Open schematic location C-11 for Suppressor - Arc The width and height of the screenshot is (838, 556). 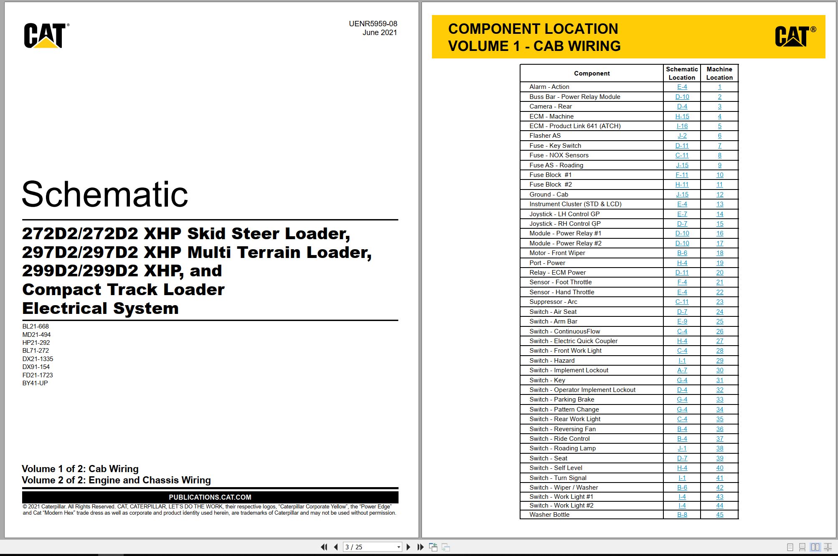682,302
